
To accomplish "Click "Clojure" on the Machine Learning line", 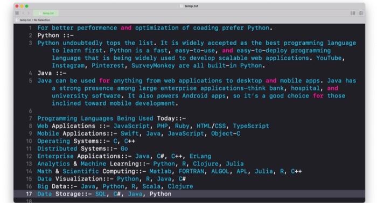I will point(206,164).
